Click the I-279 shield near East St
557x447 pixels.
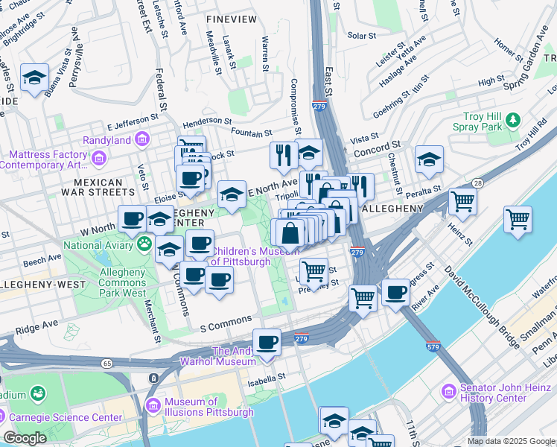[319, 106]
